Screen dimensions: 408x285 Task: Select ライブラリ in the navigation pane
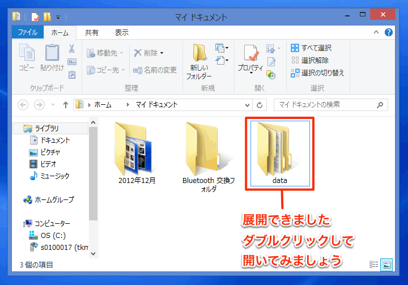click(51, 128)
